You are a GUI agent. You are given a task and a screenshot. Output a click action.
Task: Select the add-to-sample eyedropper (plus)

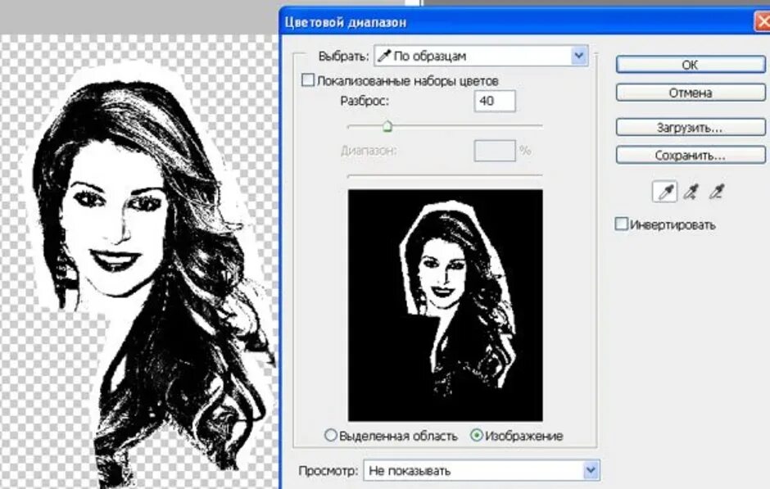[691, 192]
